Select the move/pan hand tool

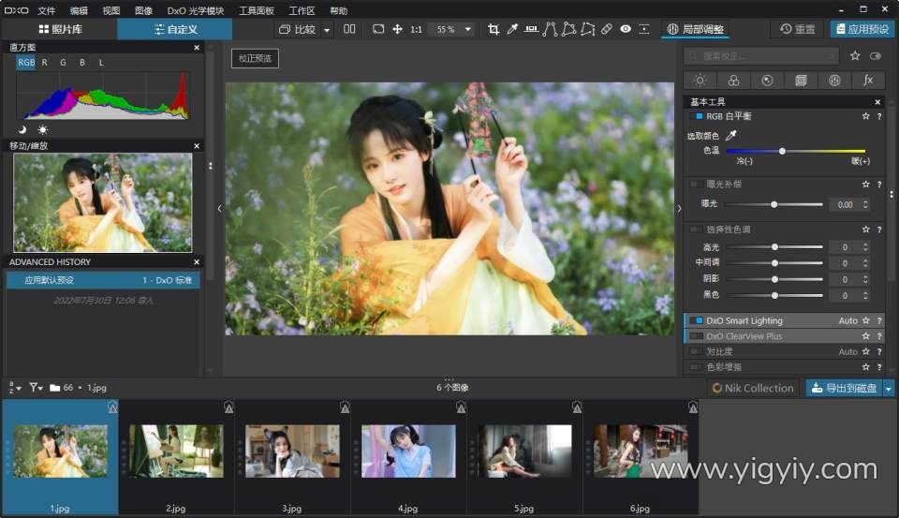[x=397, y=29]
